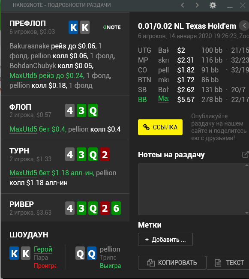Click pellion name in showdown section
249x279 pixels.
(x=110, y=249)
